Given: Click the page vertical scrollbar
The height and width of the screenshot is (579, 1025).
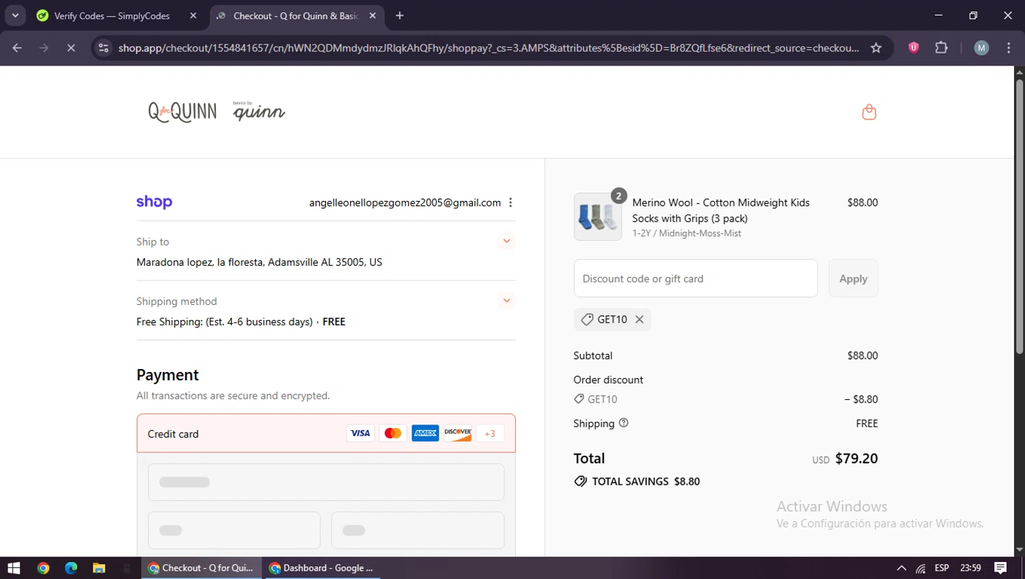Looking at the screenshot, I should point(1020,217).
